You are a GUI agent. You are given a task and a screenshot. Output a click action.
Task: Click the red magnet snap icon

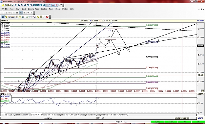[x=47, y=17]
